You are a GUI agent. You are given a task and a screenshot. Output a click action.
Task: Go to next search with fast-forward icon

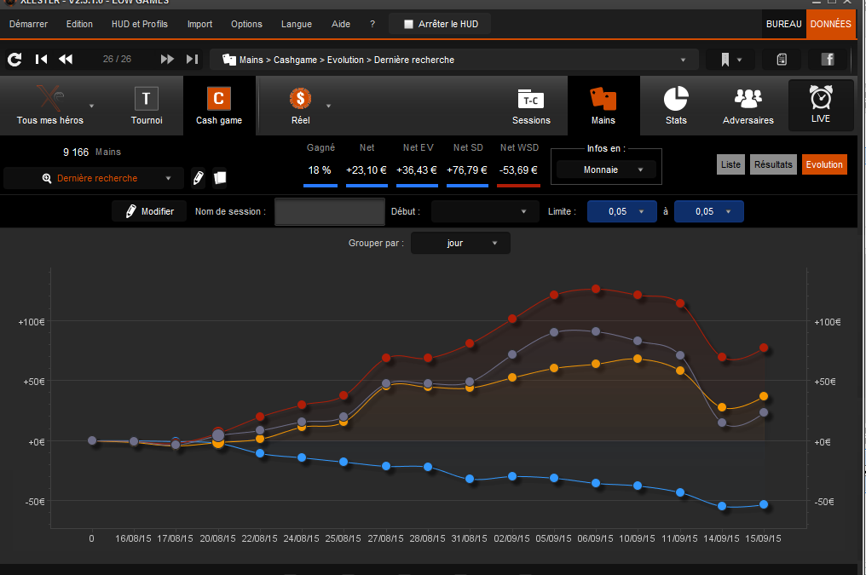click(167, 59)
